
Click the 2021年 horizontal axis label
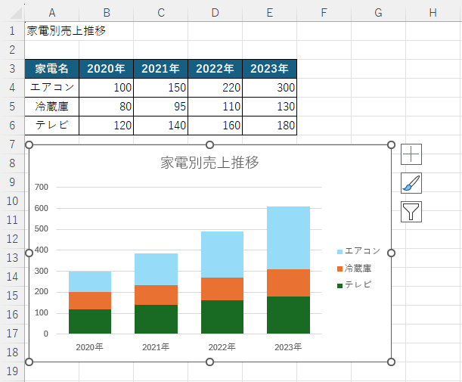click(156, 347)
